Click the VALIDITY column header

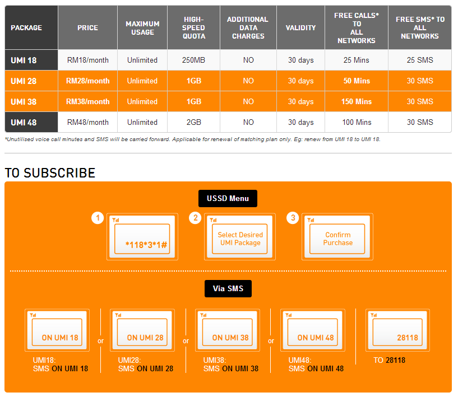(x=300, y=27)
